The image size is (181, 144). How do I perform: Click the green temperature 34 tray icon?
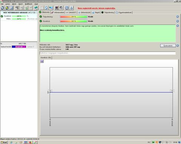tap(153, 142)
